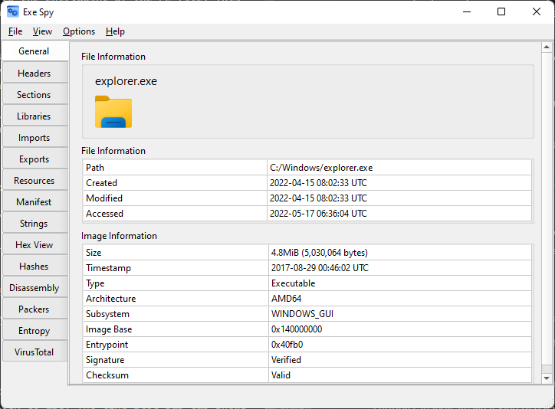The height and width of the screenshot is (409, 555).
Task: Click the explorer.exe folder icon
Action: point(113,112)
